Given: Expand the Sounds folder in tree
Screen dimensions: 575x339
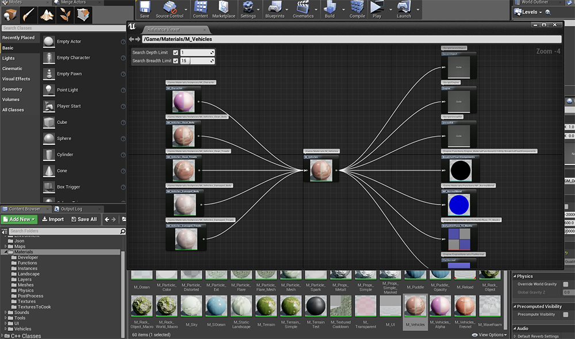Looking at the screenshot, I should 6,313.
